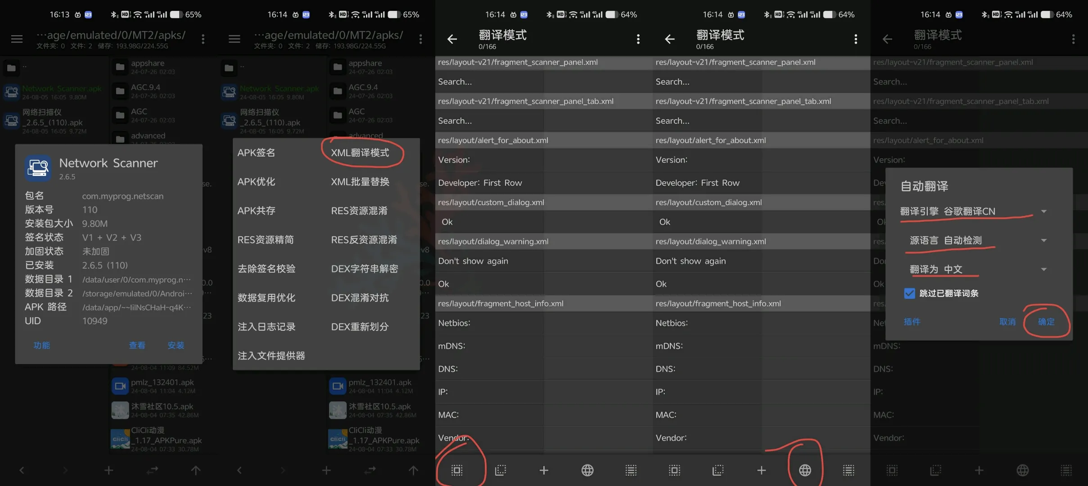Tap invert-selection icon in the third screen's bottom toolbar
Screen dimensions: 1088x486
500,470
